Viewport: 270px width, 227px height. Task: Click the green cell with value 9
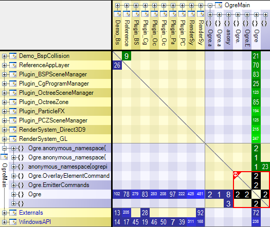(x=127, y=56)
